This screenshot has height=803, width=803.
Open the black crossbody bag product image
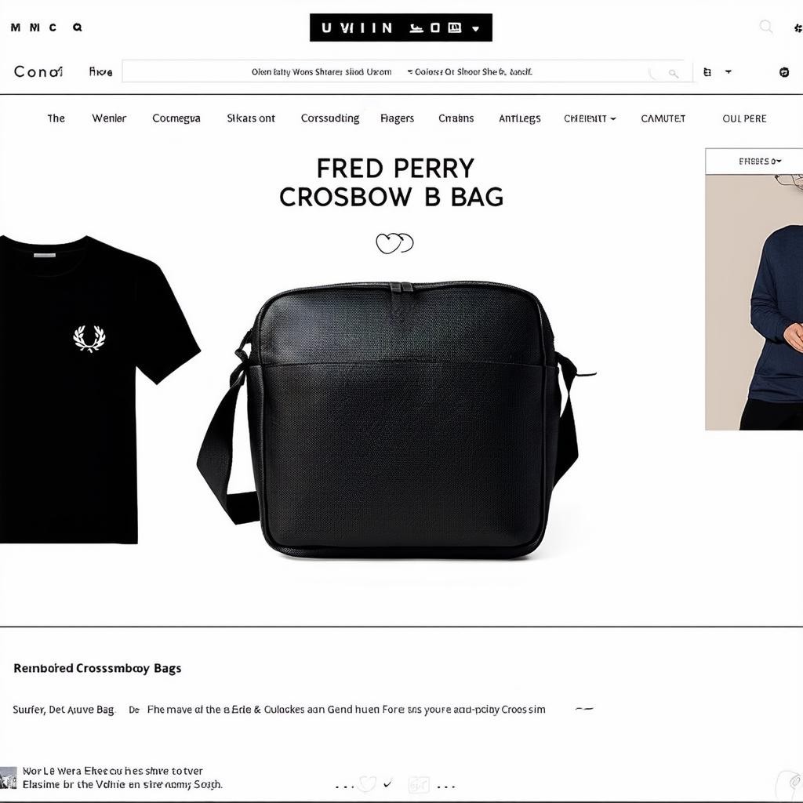pyautogui.click(x=395, y=420)
